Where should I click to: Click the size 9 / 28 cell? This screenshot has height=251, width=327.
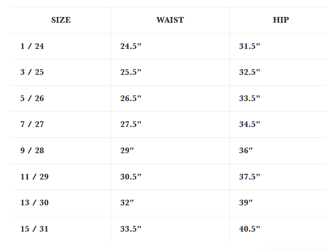click(32, 151)
